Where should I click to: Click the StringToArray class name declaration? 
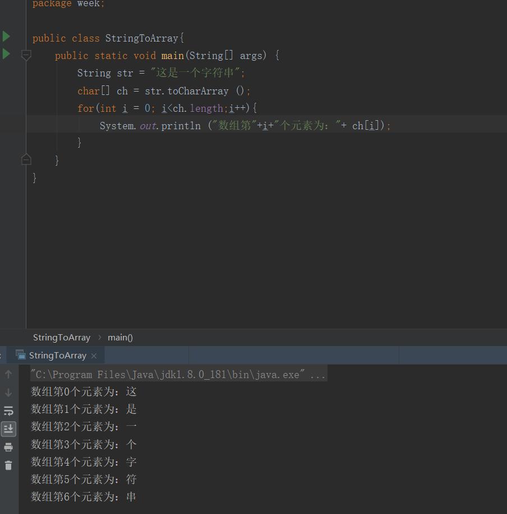tap(141, 38)
